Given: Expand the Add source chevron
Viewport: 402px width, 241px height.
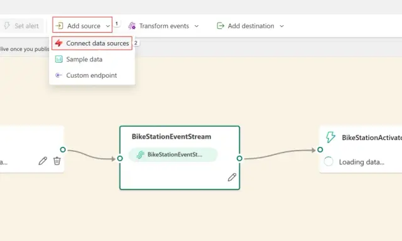Looking at the screenshot, I should [x=107, y=26].
